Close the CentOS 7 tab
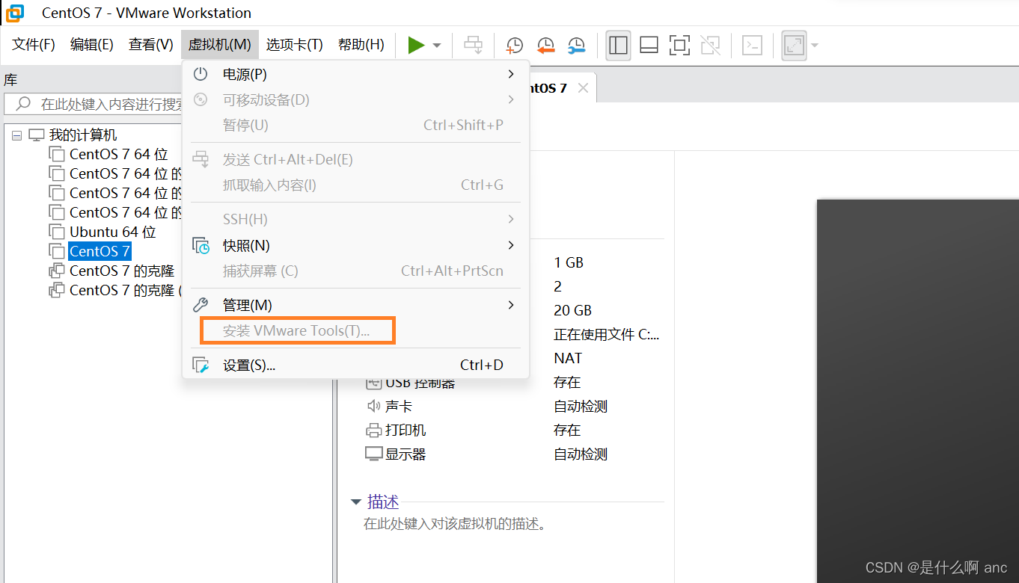1019x583 pixels. [583, 88]
